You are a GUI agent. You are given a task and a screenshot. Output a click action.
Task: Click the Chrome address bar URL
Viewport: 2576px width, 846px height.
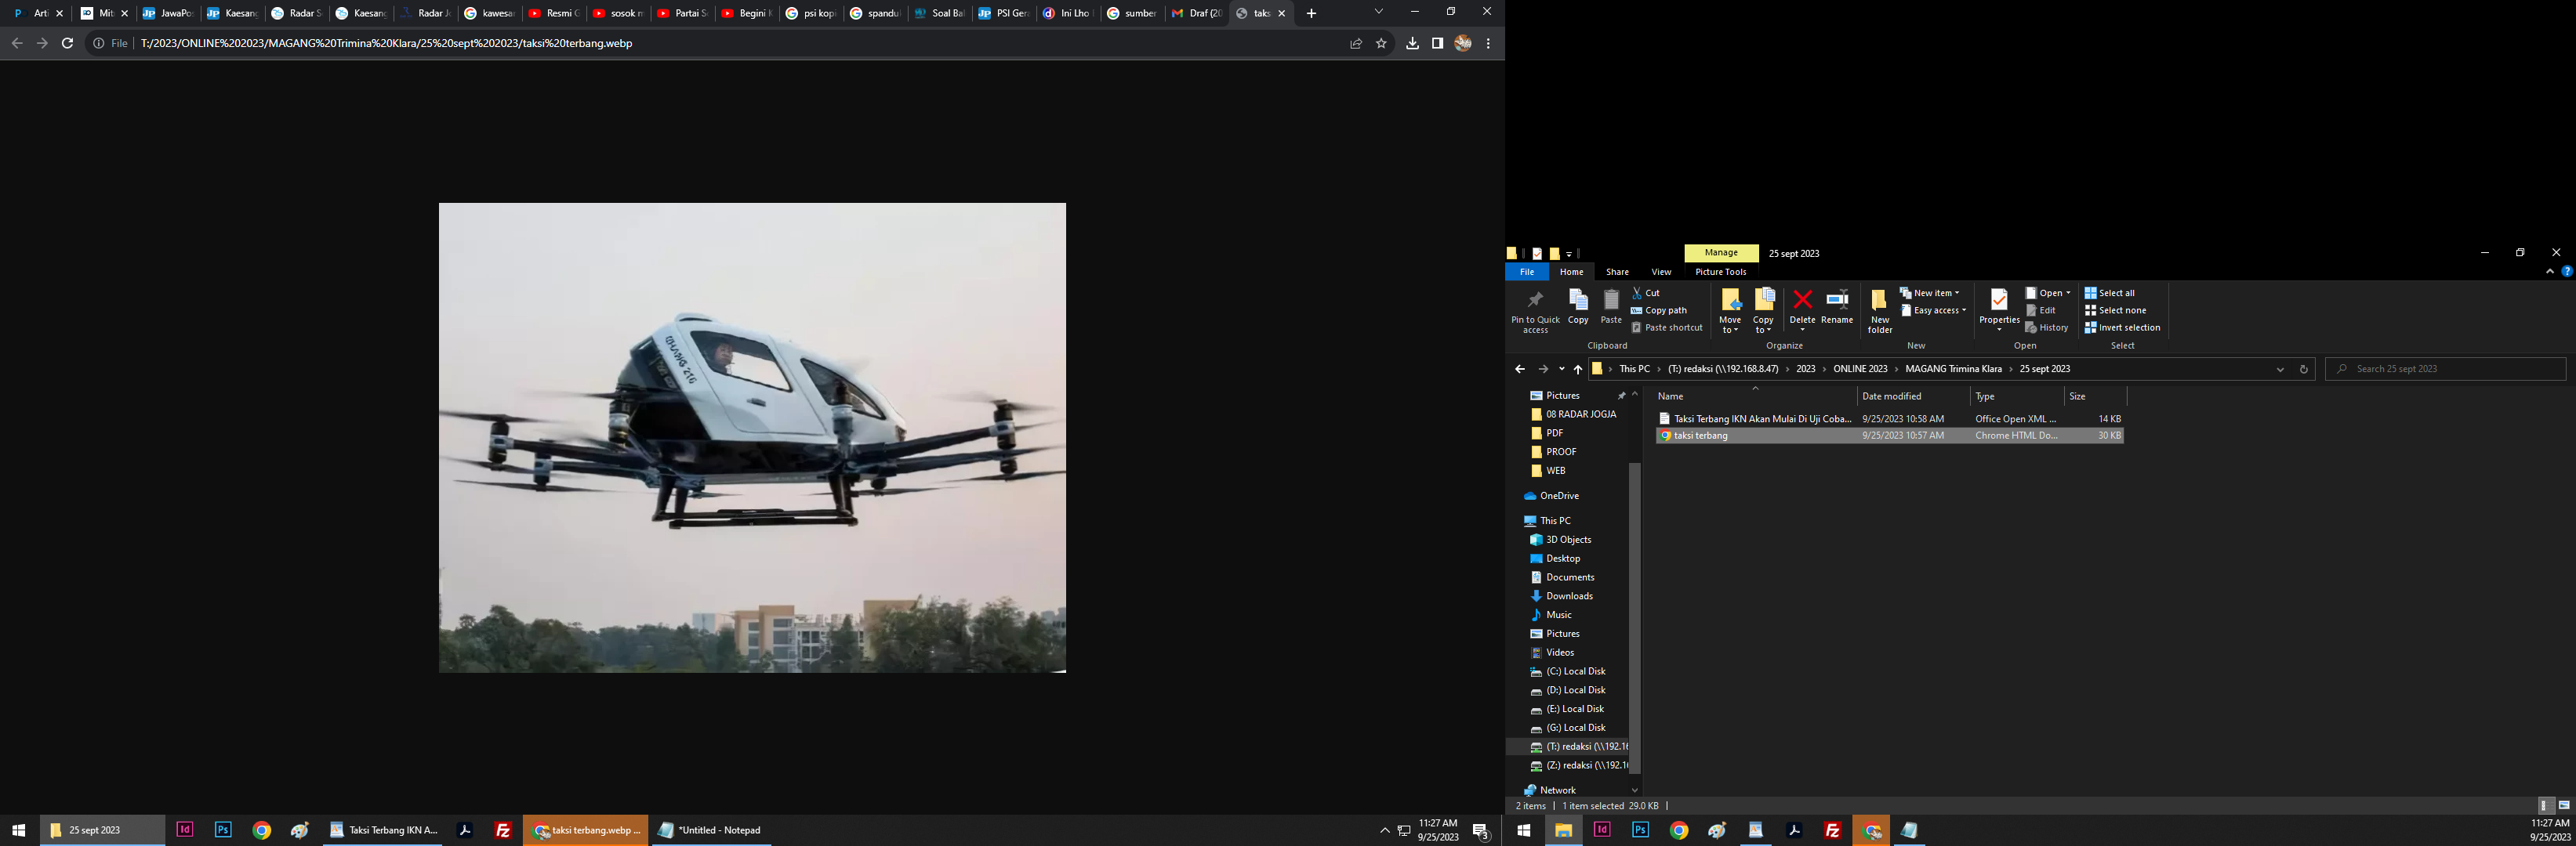tap(386, 43)
